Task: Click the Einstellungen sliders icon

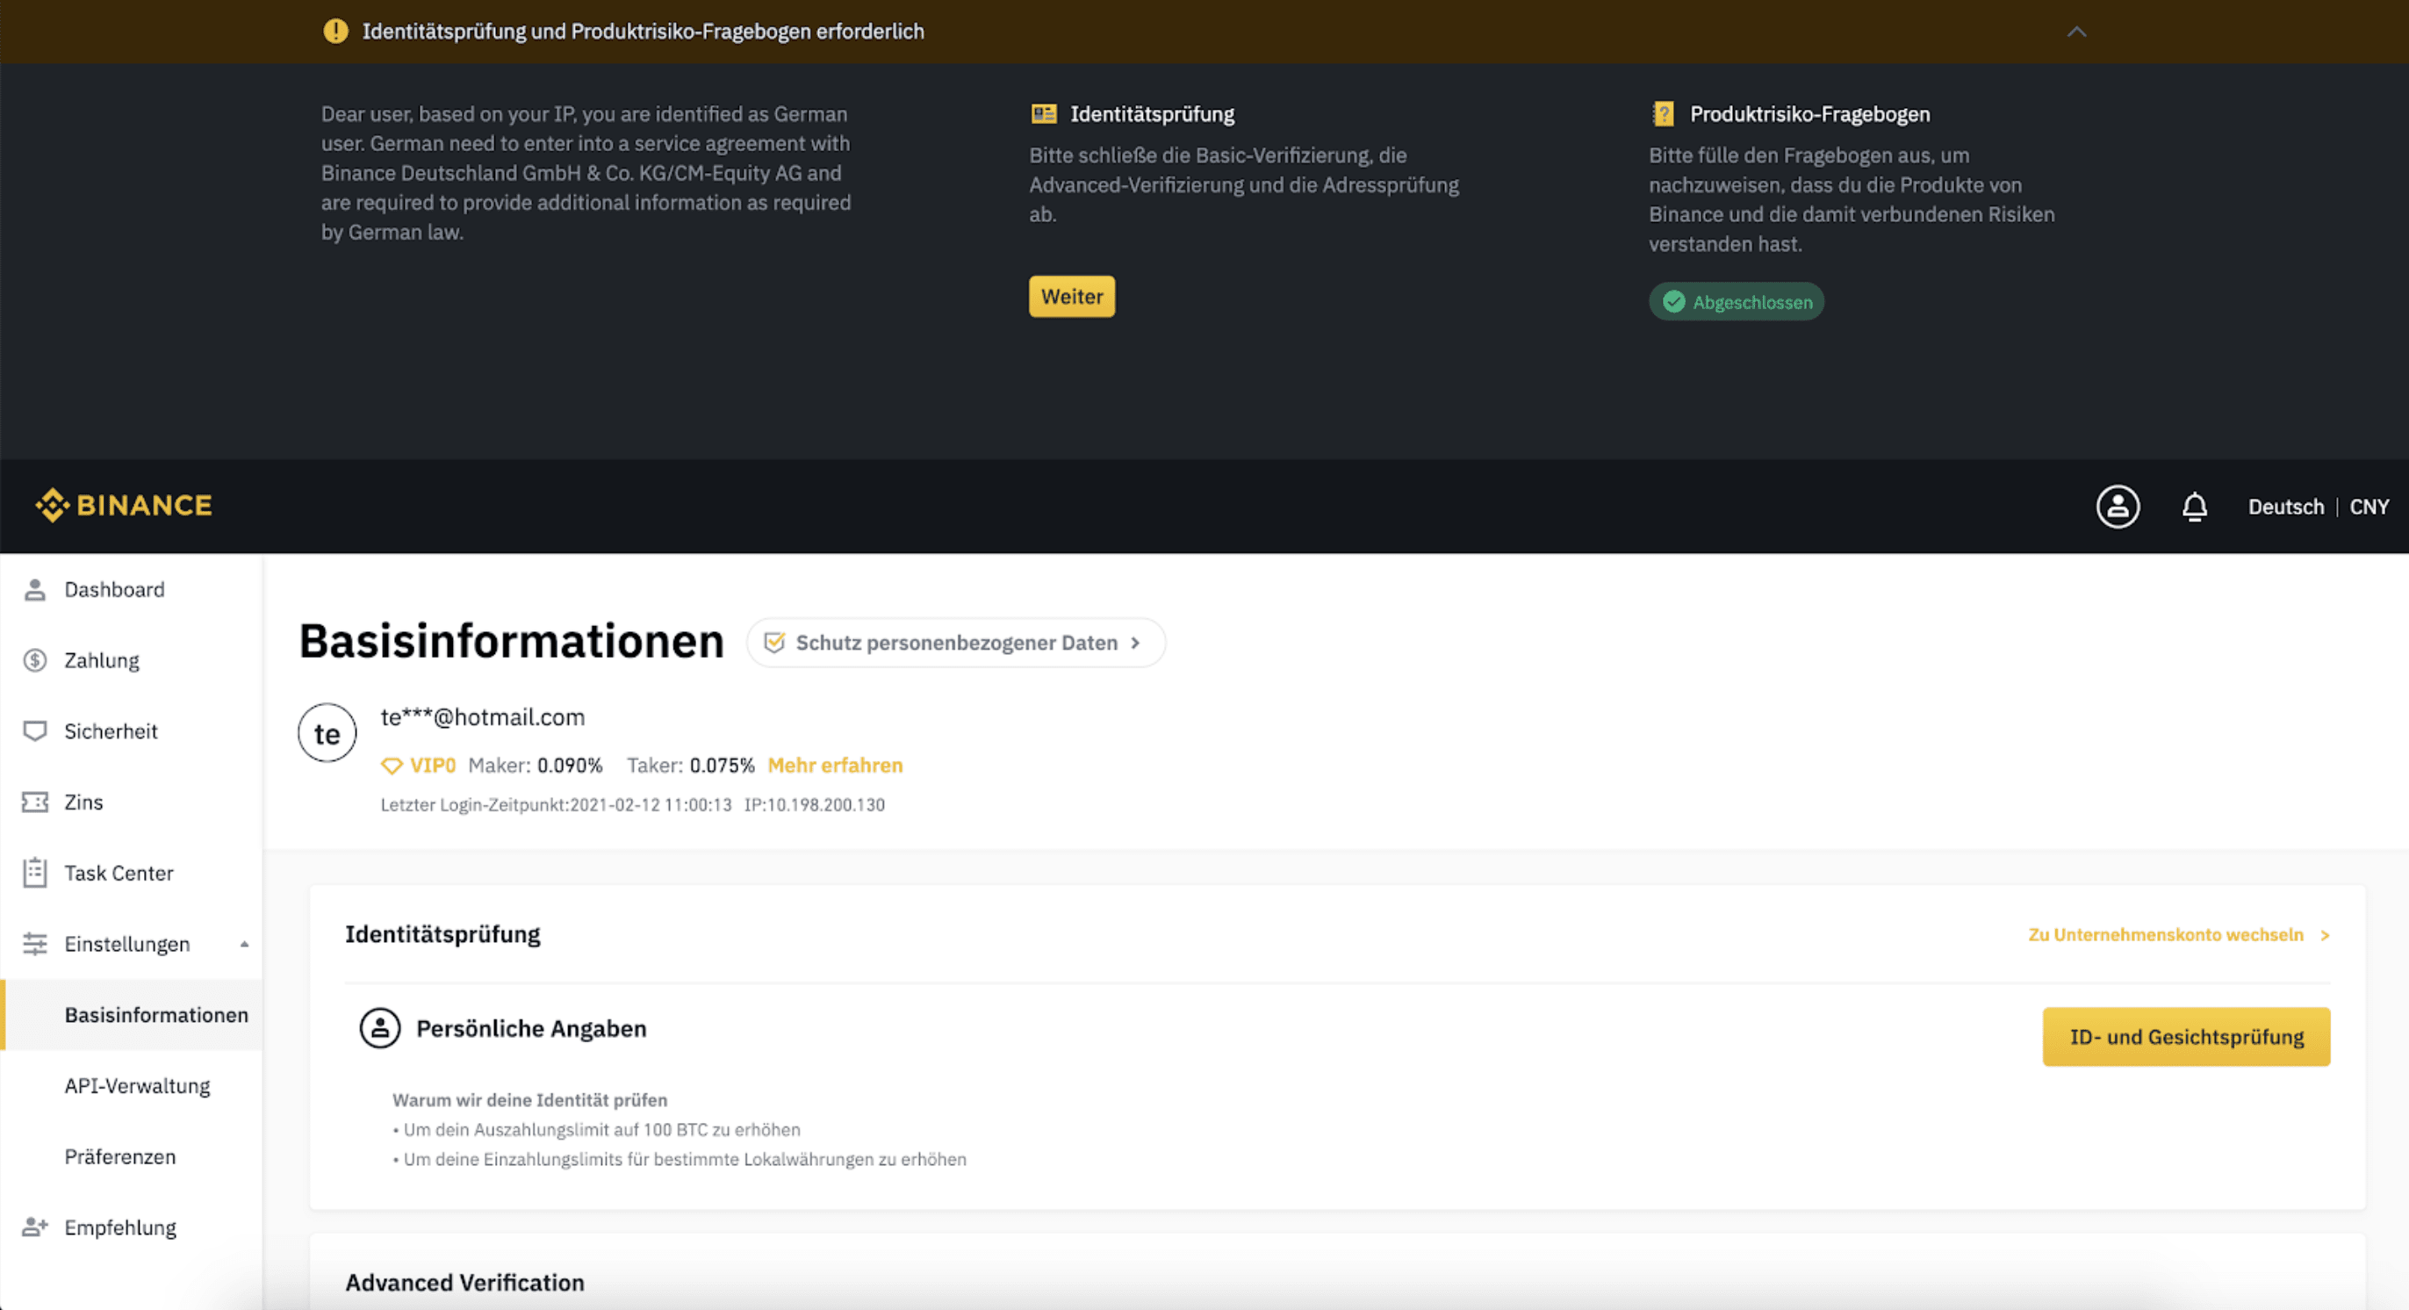Action: (34, 945)
